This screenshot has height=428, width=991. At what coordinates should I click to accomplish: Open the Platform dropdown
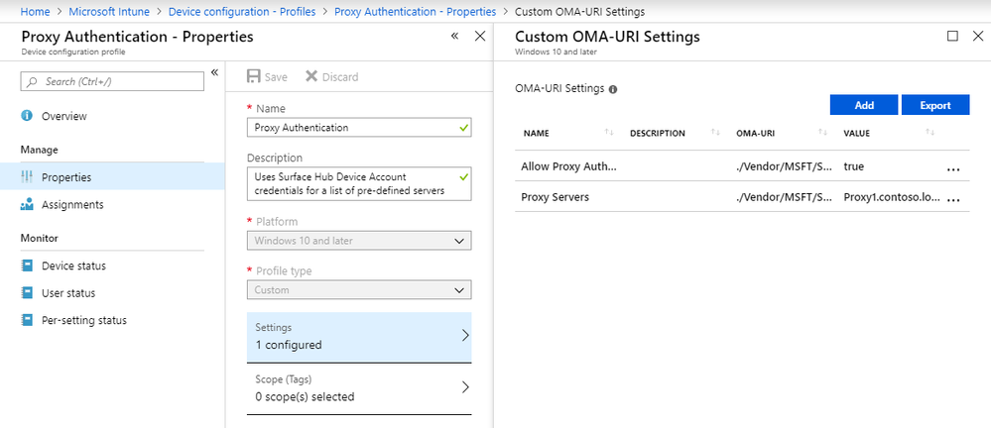click(x=359, y=241)
